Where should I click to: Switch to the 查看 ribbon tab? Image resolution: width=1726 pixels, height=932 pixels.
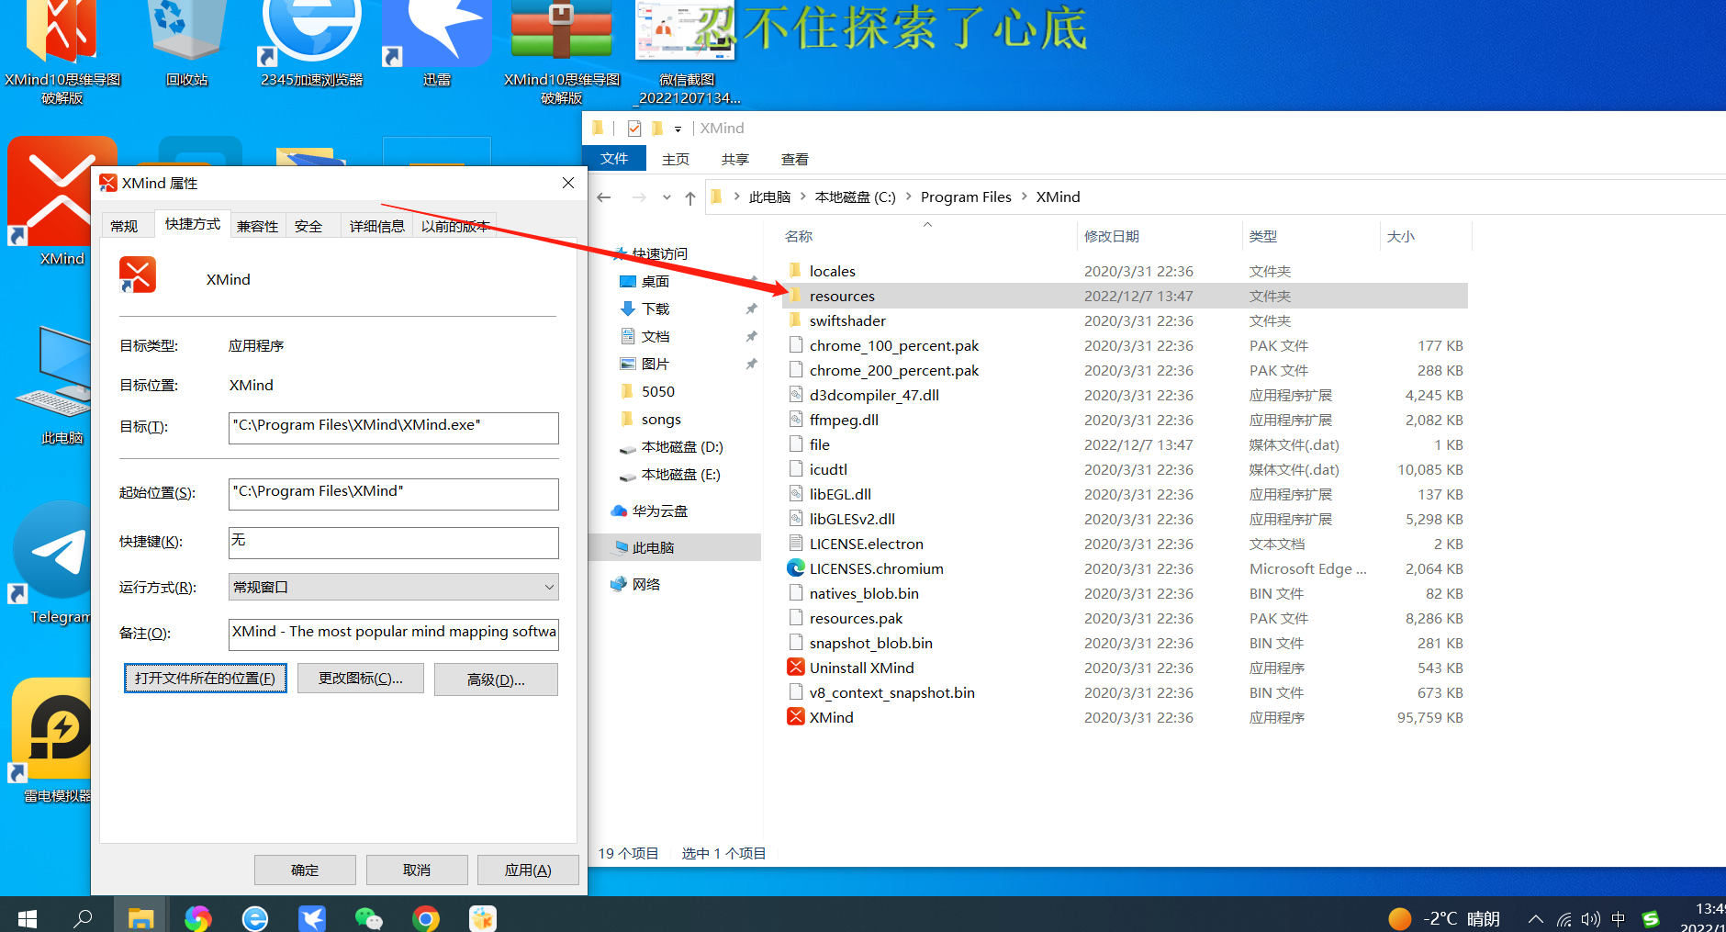[793, 158]
